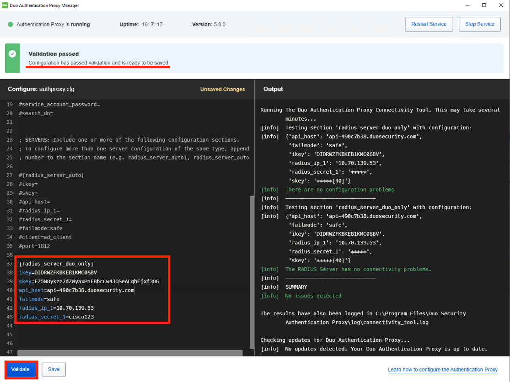Minimize the Duo Authentication Proxy Manager window
Viewport: 510px width, 382px height.
[x=467, y=5]
